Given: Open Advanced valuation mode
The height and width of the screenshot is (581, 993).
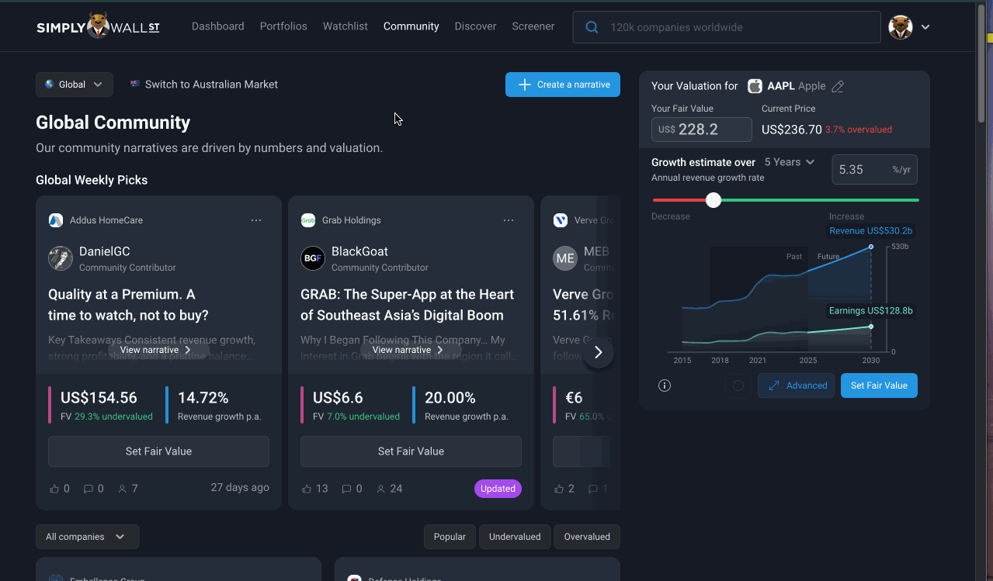Looking at the screenshot, I should coord(797,386).
